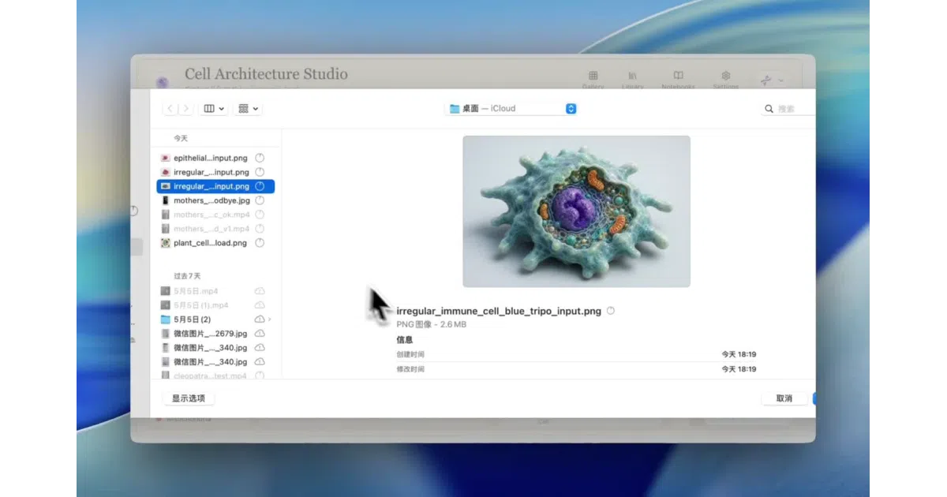Image resolution: width=947 pixels, height=497 pixels.
Task: Click the large immune cell preview image
Action: click(x=576, y=211)
